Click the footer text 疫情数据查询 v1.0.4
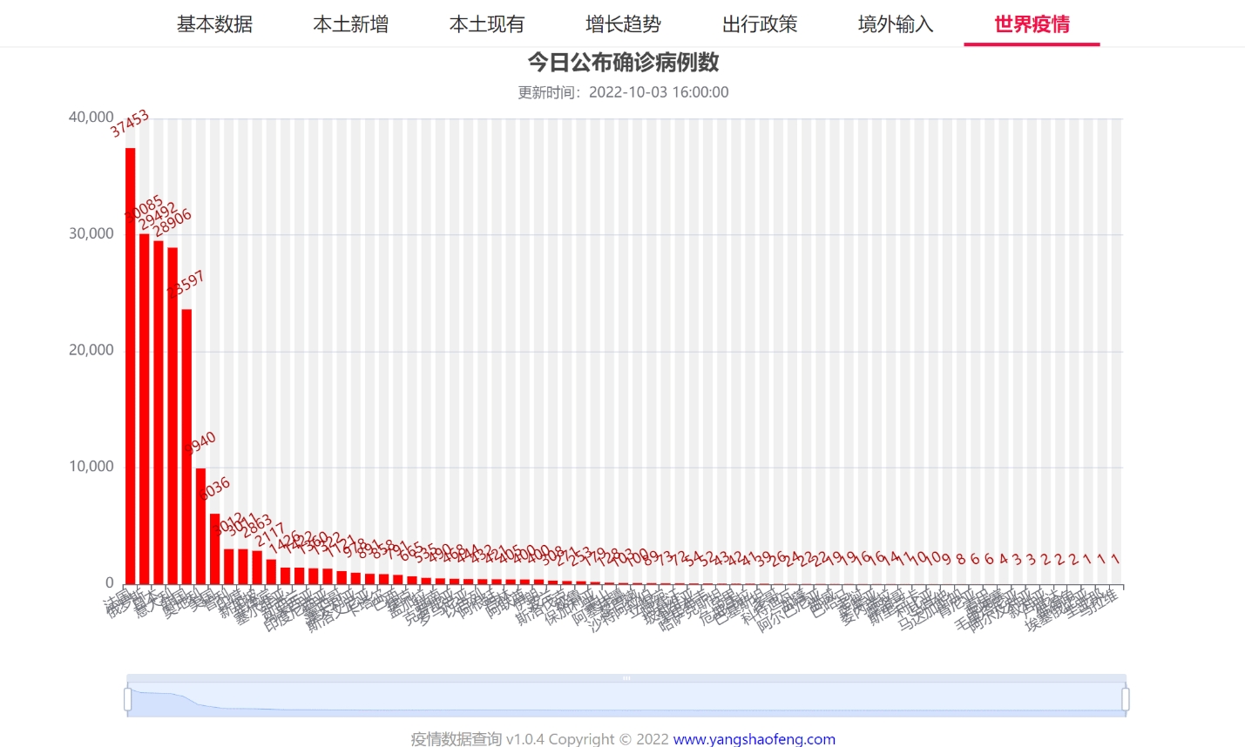Viewport: 1245px width, 747px height. click(x=477, y=739)
